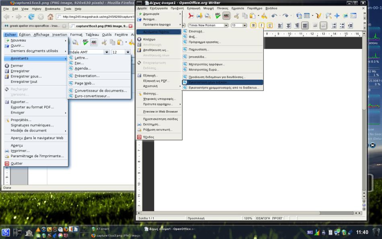Toggle Italic in Greek Writer formatting toolbar
Viewport: 382px width, 239px height.
coord(261,25)
